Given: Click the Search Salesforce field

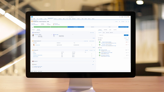Looking at the screenshot, I should [76, 17].
